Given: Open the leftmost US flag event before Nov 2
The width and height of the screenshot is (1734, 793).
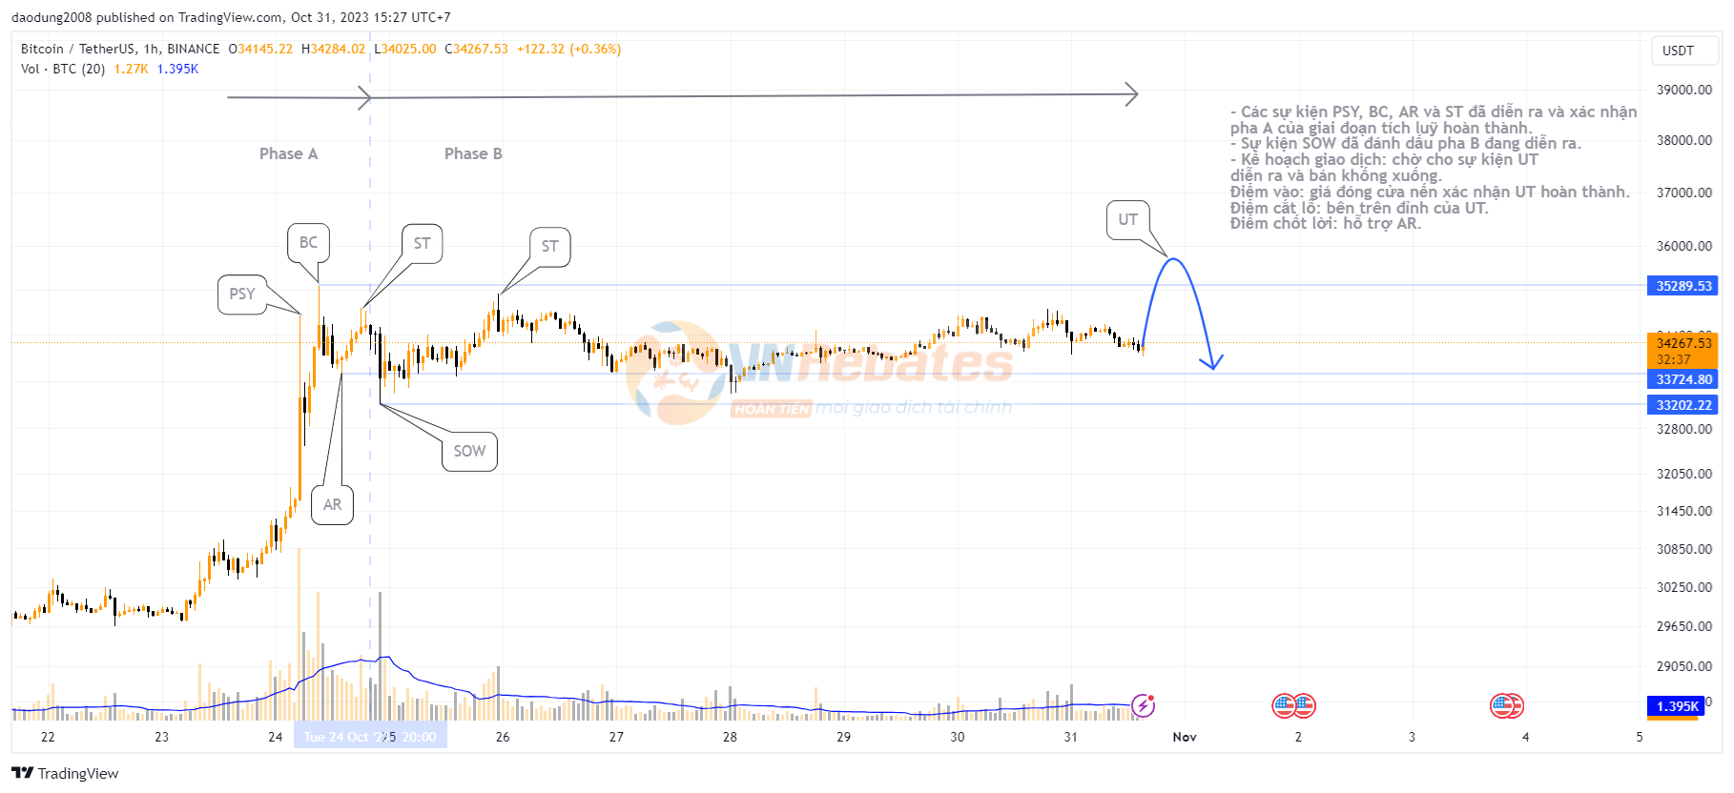Looking at the screenshot, I should [x=1284, y=705].
